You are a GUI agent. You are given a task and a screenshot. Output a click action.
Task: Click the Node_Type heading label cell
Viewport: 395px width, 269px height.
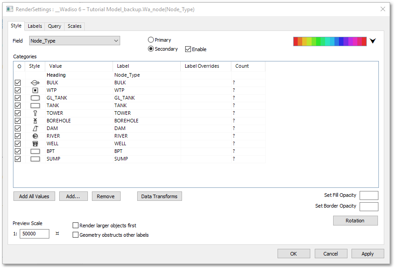(x=147, y=75)
